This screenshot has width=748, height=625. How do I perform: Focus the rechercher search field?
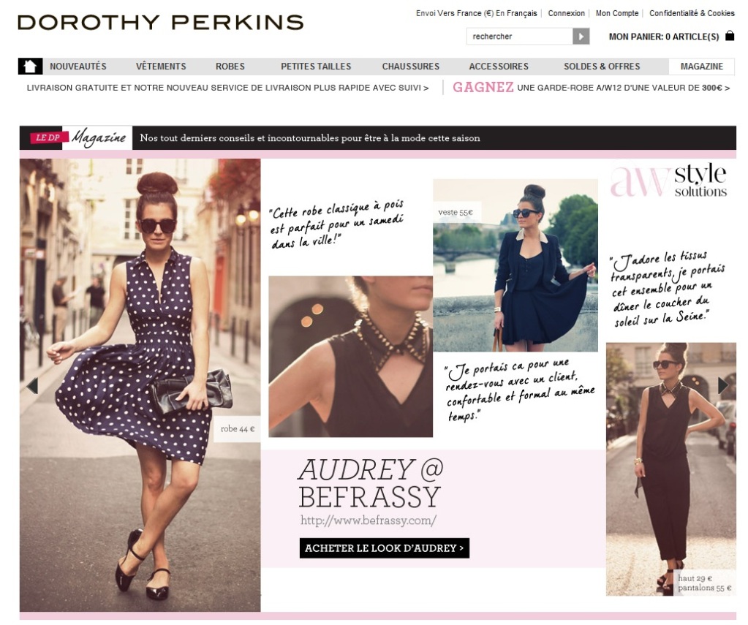(x=519, y=37)
